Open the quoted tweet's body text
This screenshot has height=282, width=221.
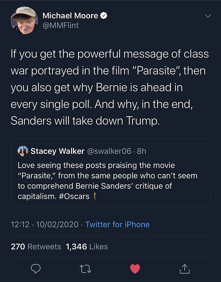click(x=107, y=180)
